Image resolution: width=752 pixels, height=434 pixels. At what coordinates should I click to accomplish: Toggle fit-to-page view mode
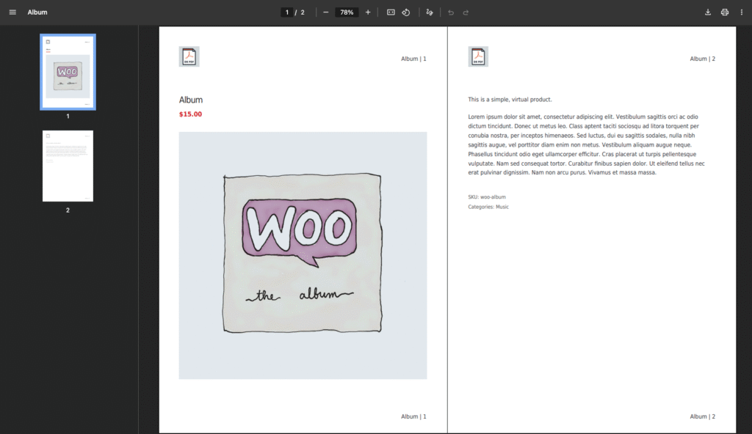tap(391, 12)
